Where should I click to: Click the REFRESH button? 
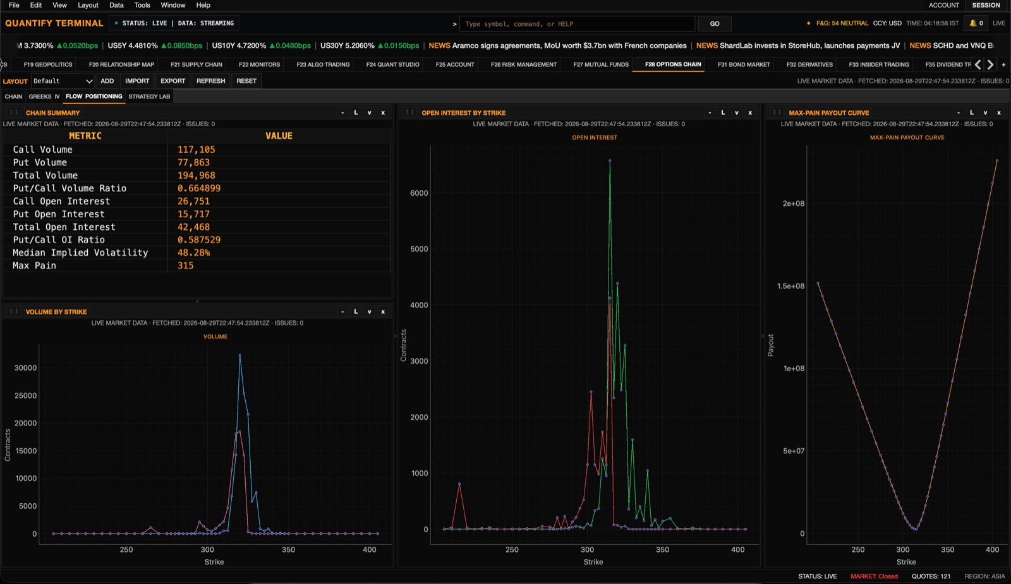point(210,81)
